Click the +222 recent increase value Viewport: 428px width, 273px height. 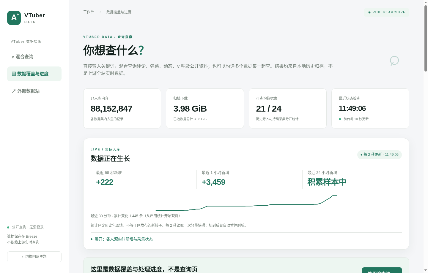point(105,182)
